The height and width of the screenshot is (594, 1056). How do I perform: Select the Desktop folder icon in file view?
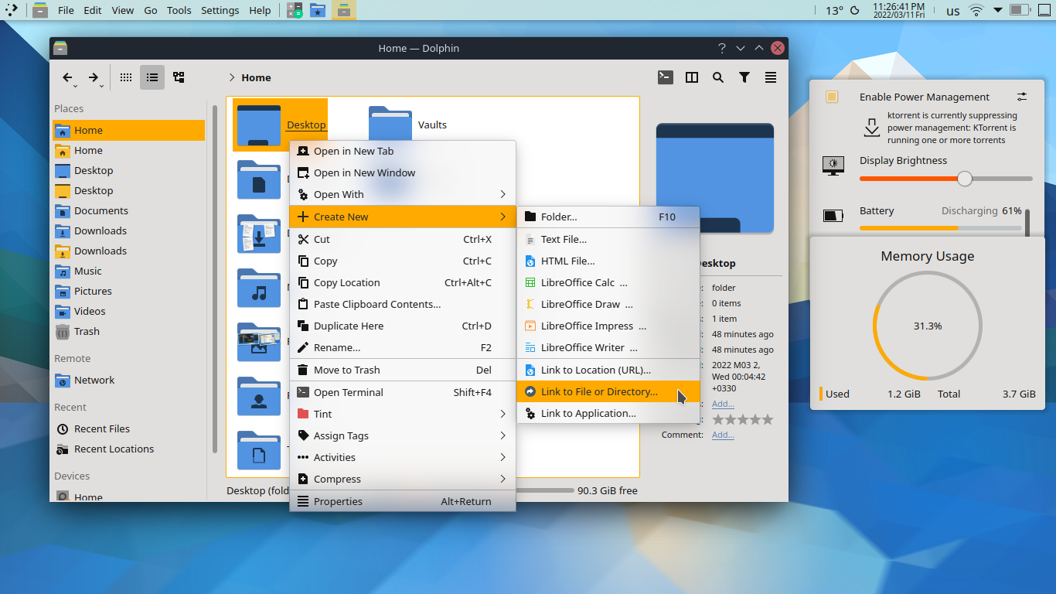point(259,125)
